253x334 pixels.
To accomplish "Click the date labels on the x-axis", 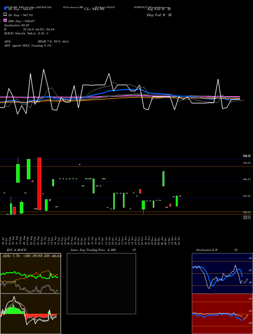I will click(92, 240).
